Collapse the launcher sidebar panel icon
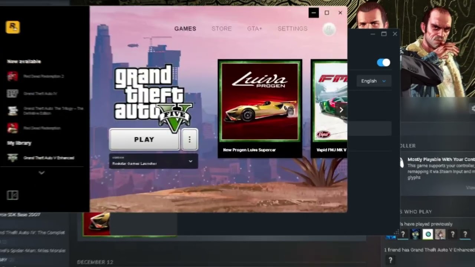 tap(12, 195)
